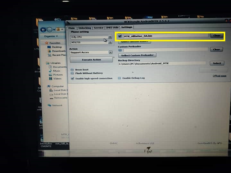Toggle Enable Debug Log checkbox
Image resolution: width=231 pixels, height=173 pixels.
click(x=119, y=78)
